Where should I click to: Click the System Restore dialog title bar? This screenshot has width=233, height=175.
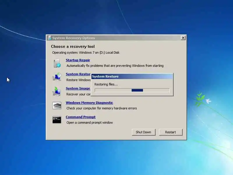(x=132, y=76)
